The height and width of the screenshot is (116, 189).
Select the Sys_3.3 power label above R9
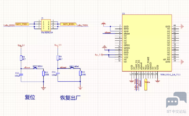(58, 45)
